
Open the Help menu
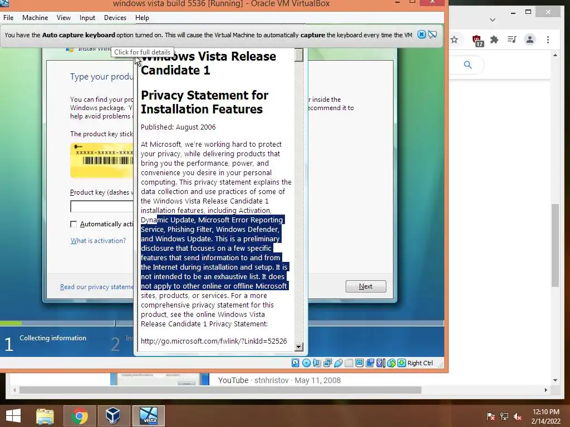pos(142,17)
